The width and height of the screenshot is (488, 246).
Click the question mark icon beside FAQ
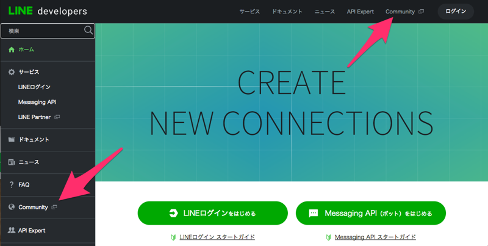(x=12, y=185)
